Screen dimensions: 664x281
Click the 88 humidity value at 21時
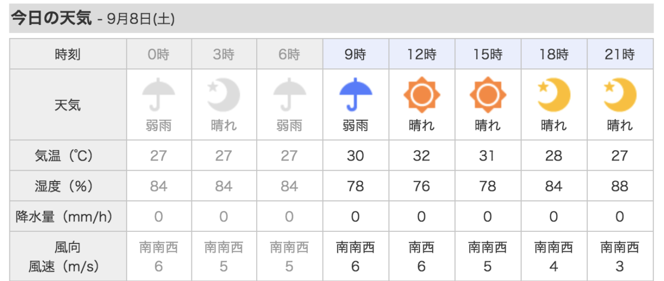(x=620, y=187)
